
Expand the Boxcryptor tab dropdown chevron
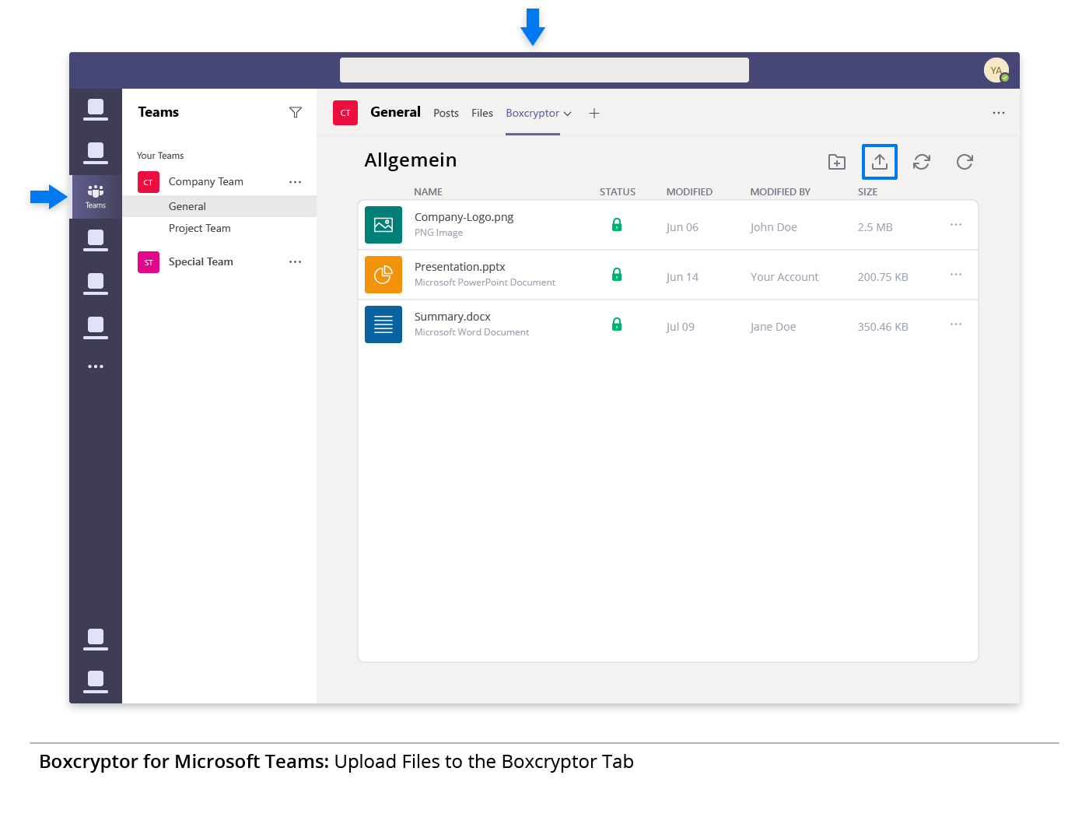tap(568, 114)
